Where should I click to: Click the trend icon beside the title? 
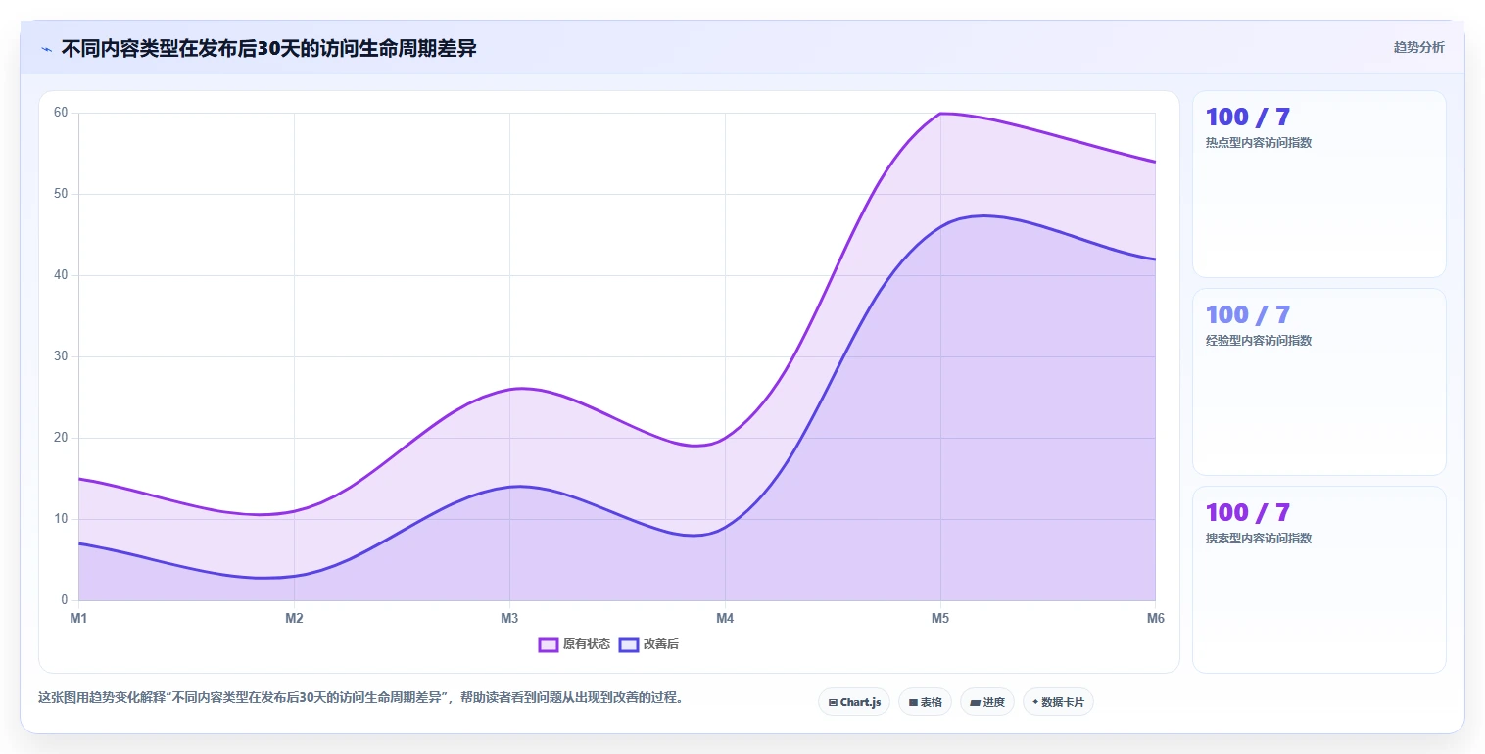47,49
